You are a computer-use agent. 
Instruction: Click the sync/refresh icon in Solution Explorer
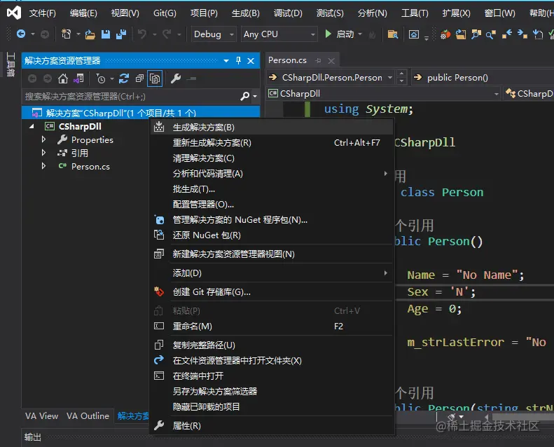[124, 79]
